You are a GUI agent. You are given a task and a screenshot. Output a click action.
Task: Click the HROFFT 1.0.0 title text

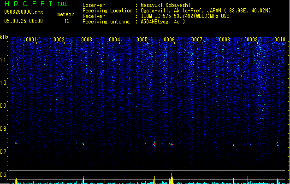tap(36, 4)
